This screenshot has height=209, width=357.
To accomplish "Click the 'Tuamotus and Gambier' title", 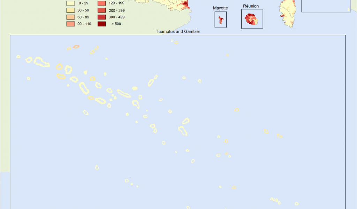I will click(178, 32).
